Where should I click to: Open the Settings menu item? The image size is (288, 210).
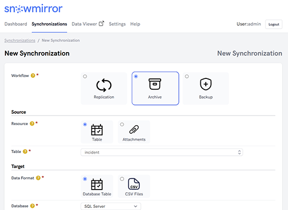pos(117,24)
